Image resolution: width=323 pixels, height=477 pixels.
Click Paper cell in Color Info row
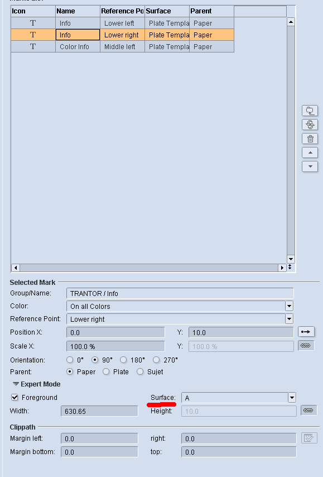point(212,46)
